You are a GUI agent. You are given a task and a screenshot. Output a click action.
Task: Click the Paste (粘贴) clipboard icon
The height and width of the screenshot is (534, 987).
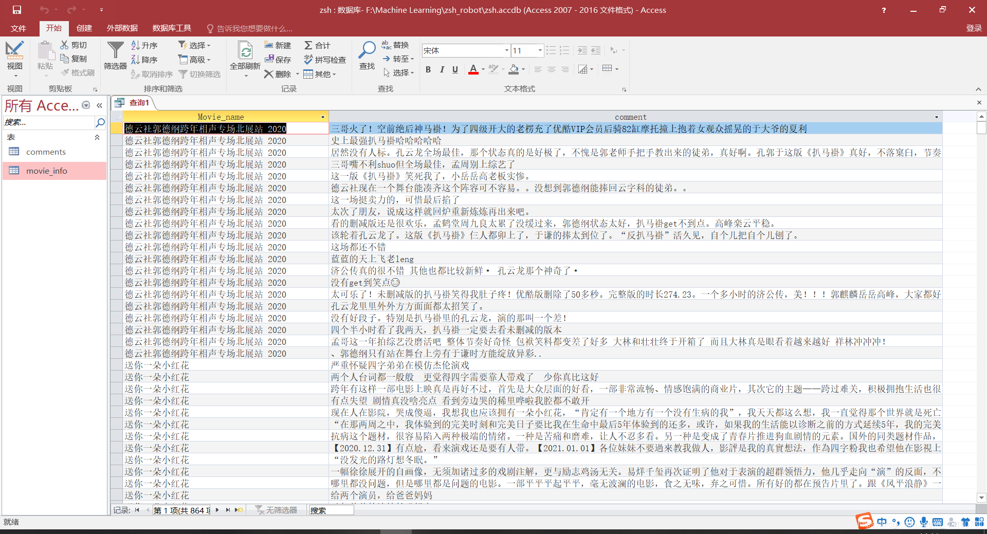pyautogui.click(x=45, y=50)
